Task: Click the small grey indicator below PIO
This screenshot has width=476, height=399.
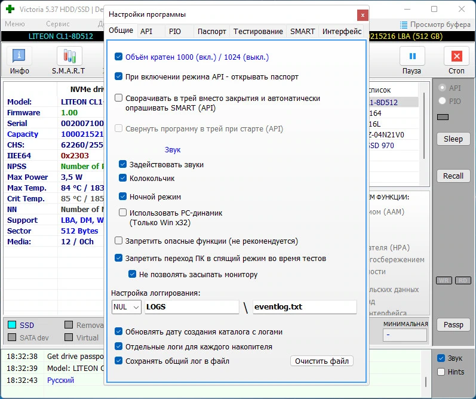Action: click(x=443, y=117)
